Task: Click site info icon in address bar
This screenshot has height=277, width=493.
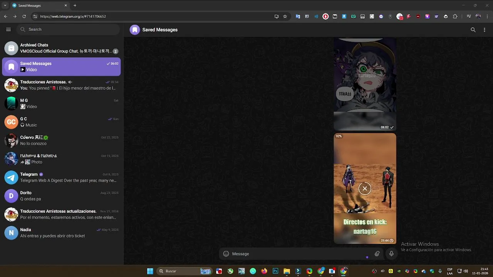Action: pos(35,17)
